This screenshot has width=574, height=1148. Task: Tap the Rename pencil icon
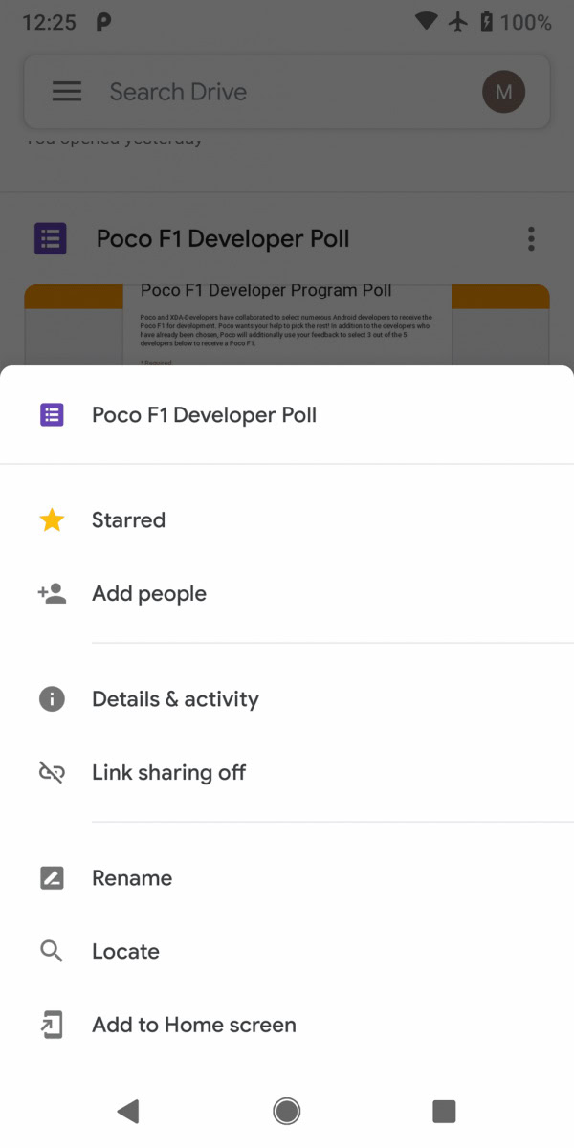click(52, 878)
